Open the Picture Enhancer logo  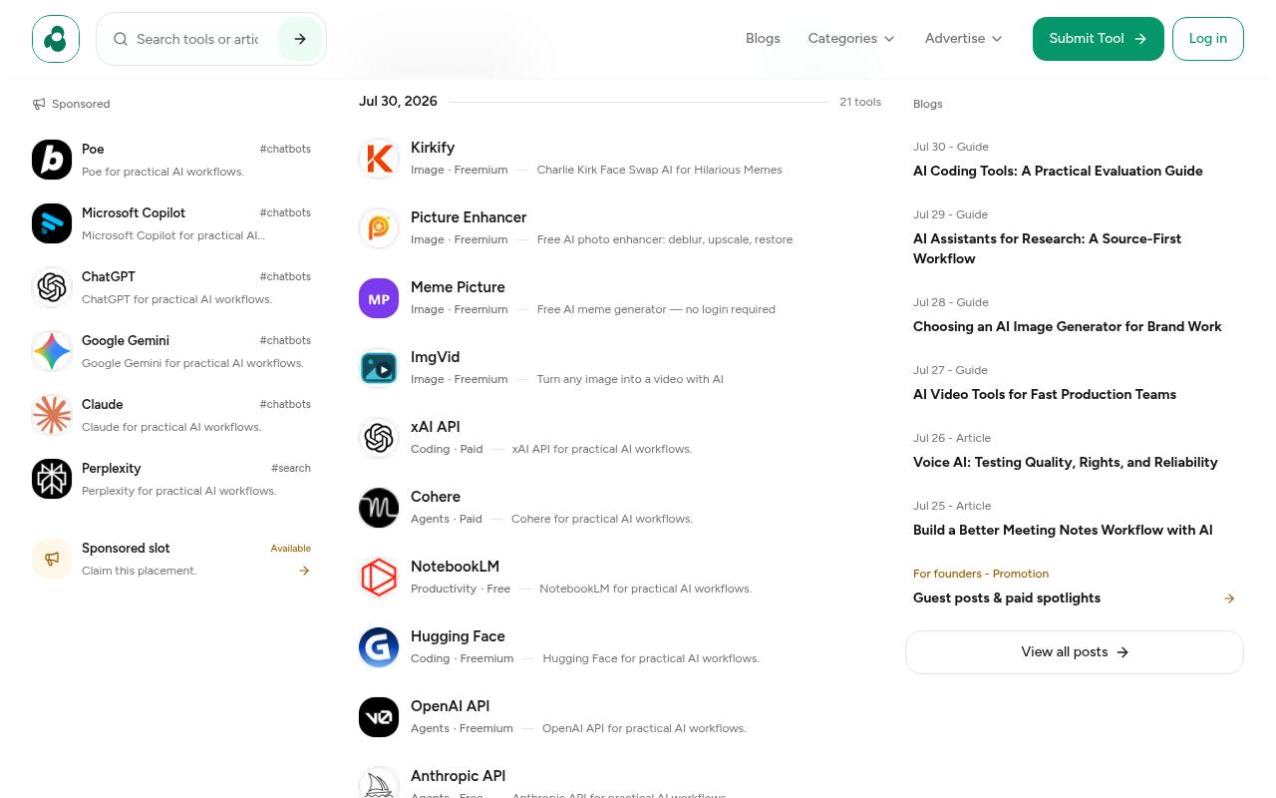click(x=379, y=228)
